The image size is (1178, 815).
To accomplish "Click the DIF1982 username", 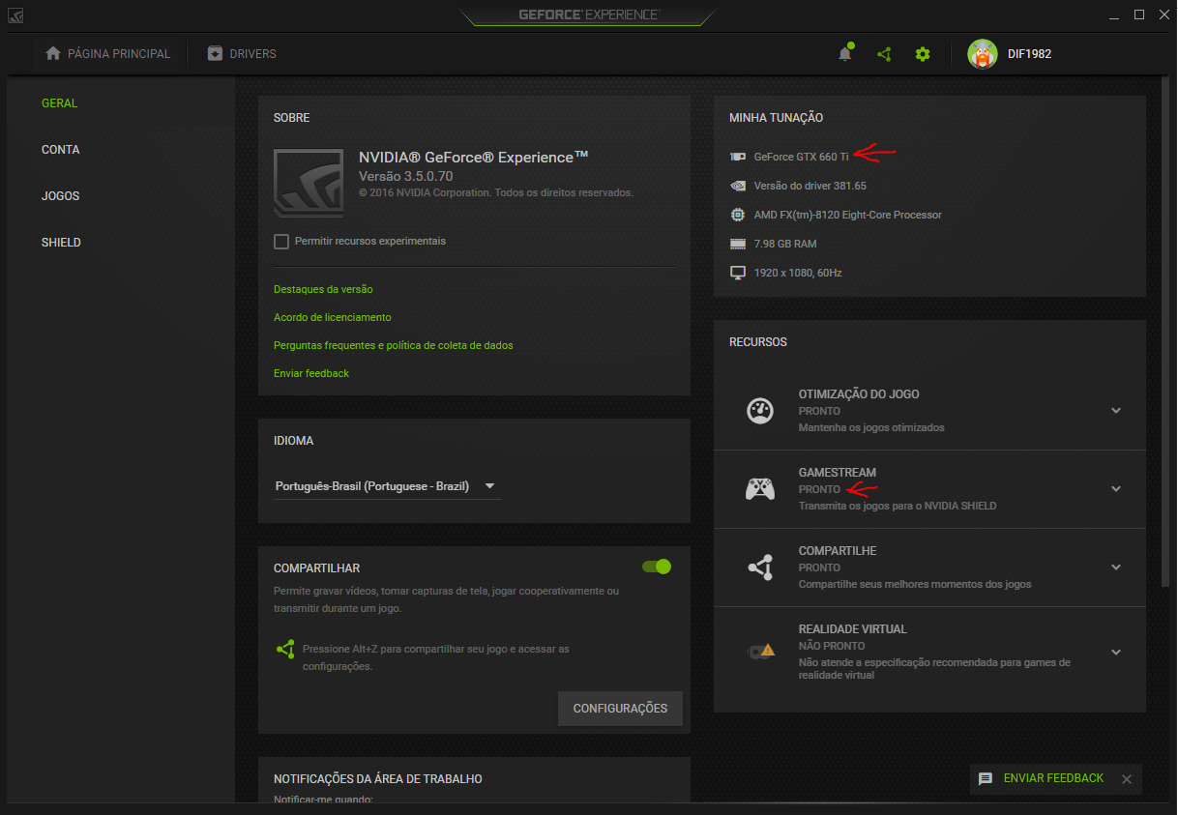I will (x=1029, y=54).
